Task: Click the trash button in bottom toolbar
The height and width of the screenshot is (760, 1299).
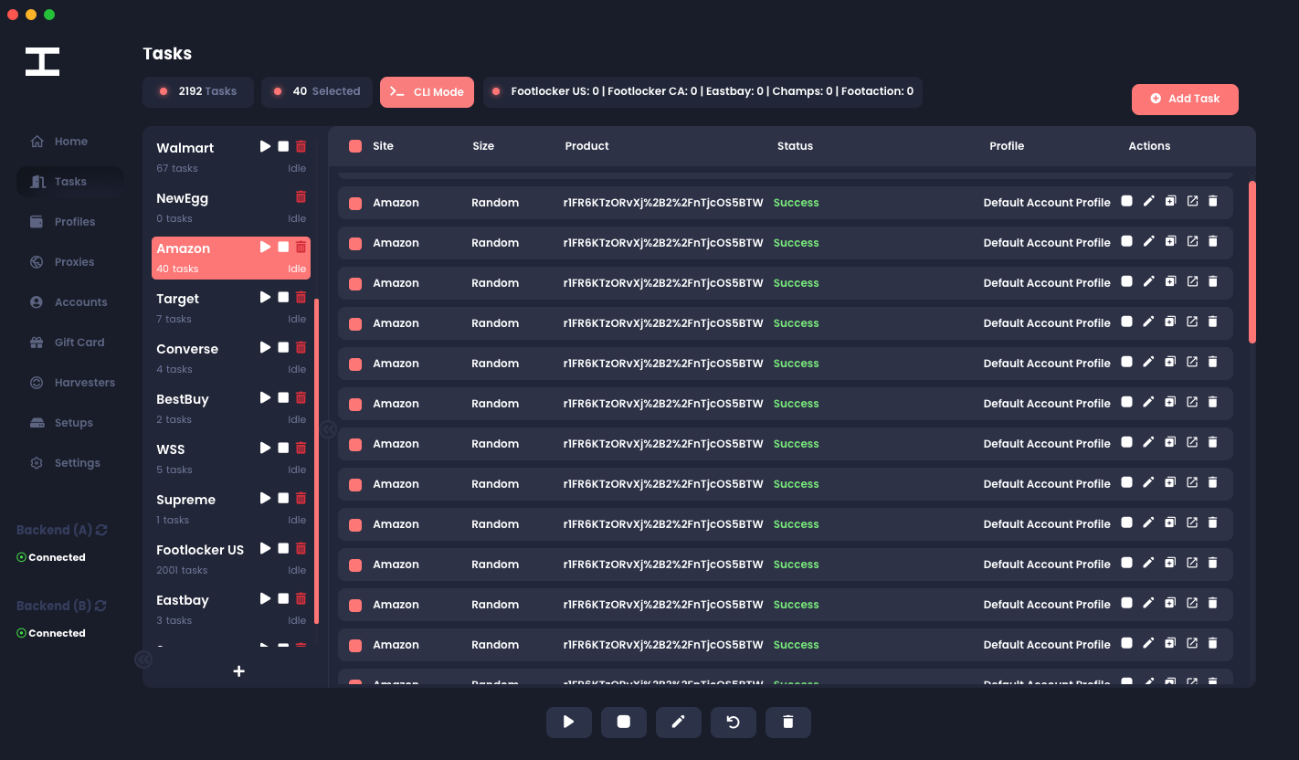Action: click(x=787, y=723)
